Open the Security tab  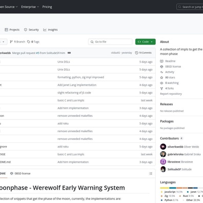click(x=31, y=30)
